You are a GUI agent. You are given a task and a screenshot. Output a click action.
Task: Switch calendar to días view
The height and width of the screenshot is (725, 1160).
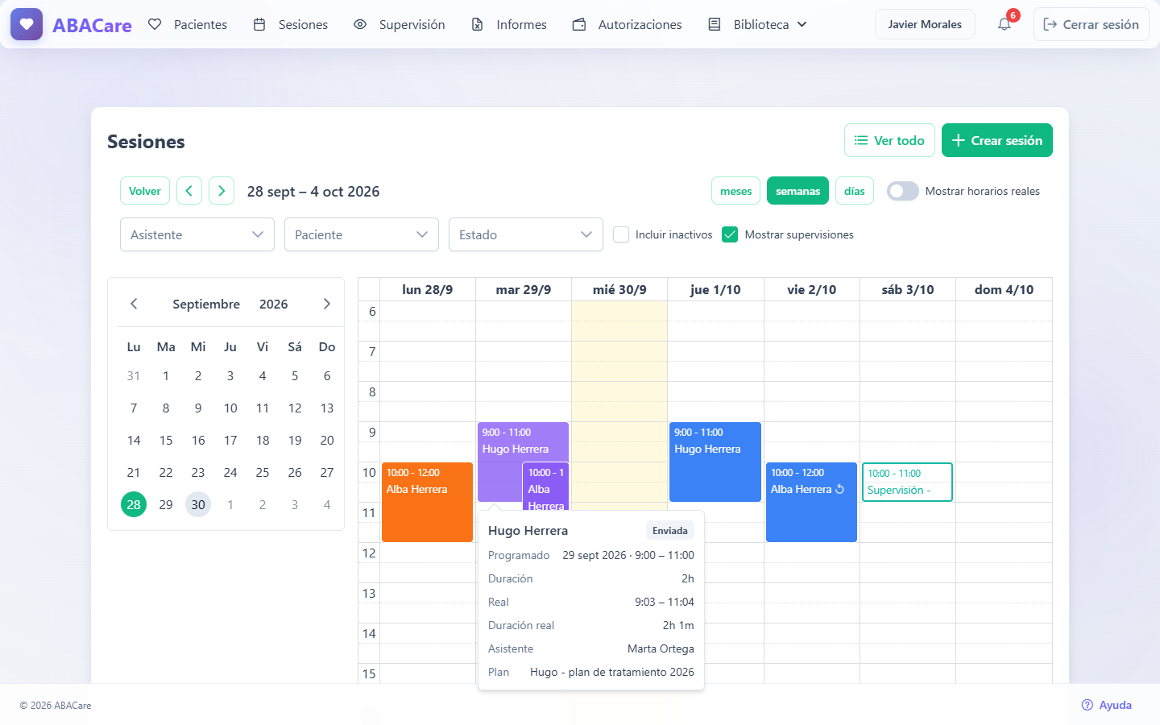[x=855, y=191]
